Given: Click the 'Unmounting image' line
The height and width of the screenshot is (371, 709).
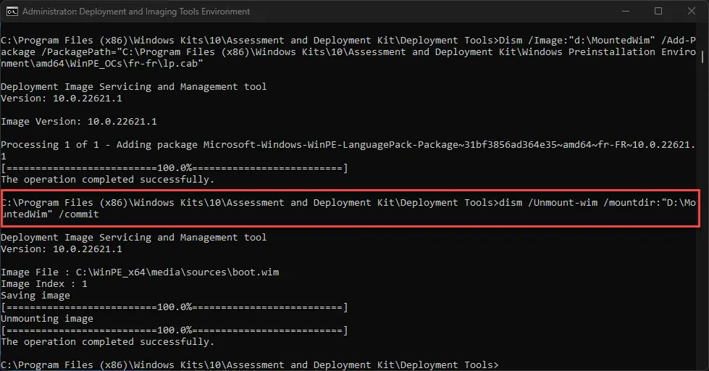Looking at the screenshot, I should [x=47, y=319].
